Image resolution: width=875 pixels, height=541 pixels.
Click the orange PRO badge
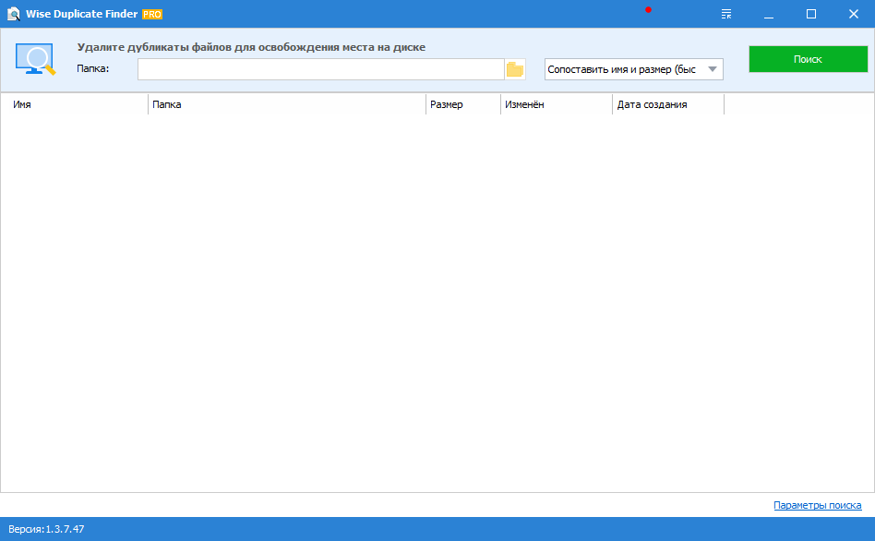[151, 15]
